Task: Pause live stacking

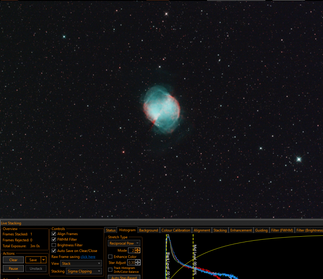Action: click(13, 269)
